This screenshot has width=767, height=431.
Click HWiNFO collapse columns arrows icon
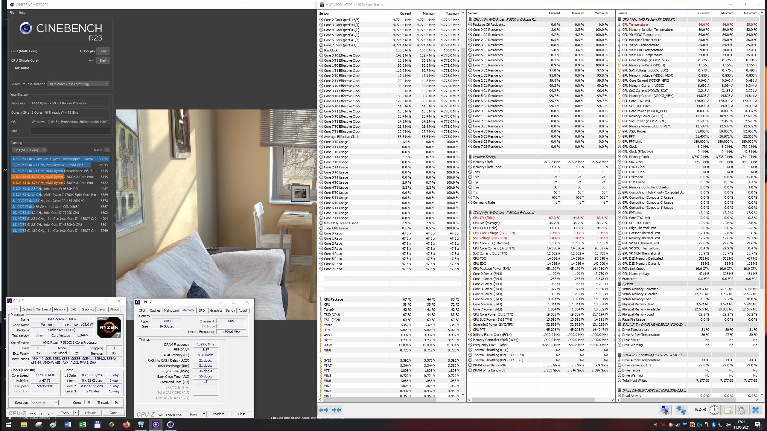coord(337,410)
